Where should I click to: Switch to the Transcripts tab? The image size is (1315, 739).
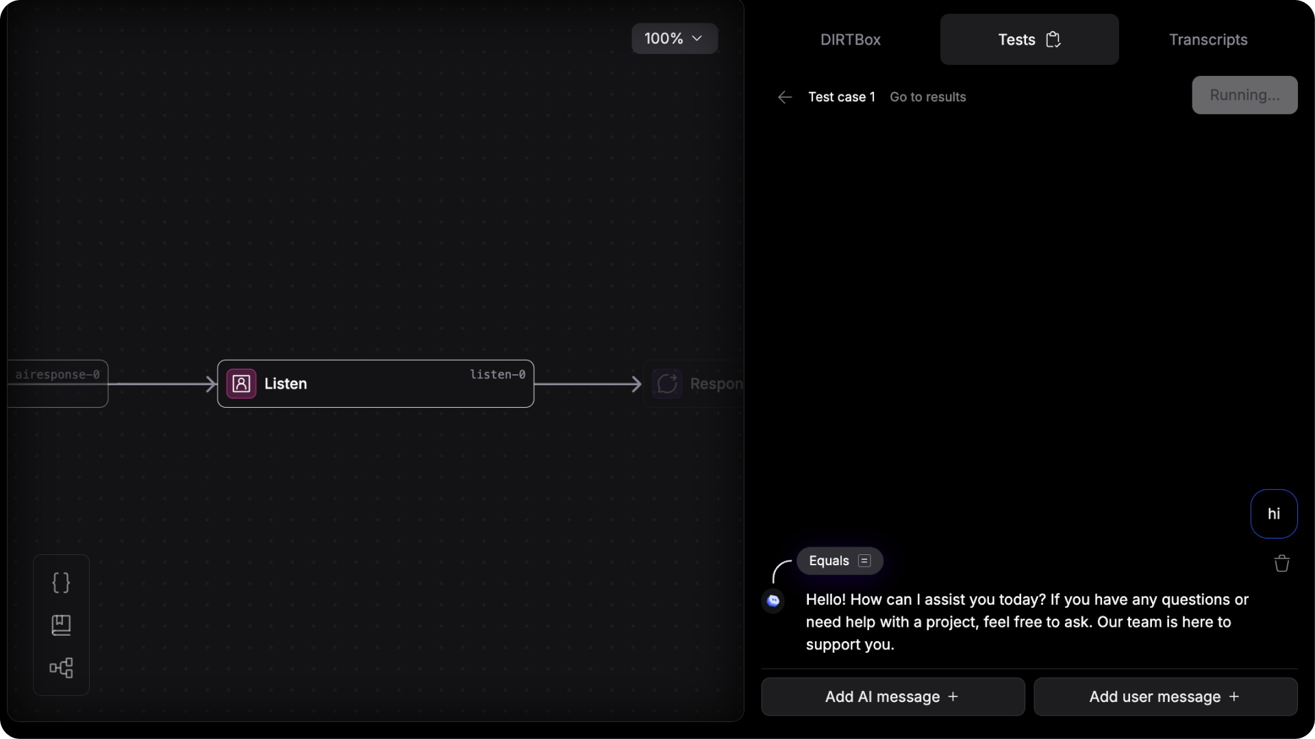pyautogui.click(x=1208, y=40)
